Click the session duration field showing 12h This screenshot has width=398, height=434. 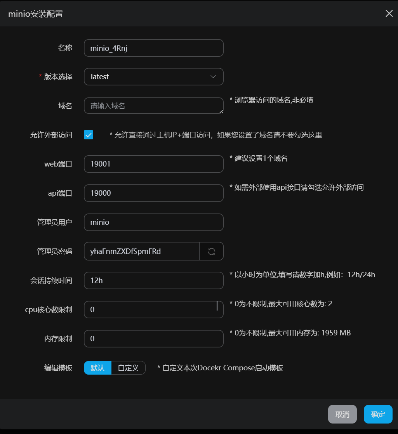tap(153, 280)
